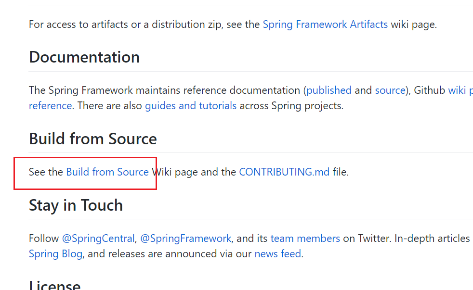
Task: Open the team members link
Action: tap(305, 239)
